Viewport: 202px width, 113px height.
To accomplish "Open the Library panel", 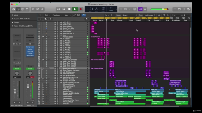I will click(x=14, y=9).
